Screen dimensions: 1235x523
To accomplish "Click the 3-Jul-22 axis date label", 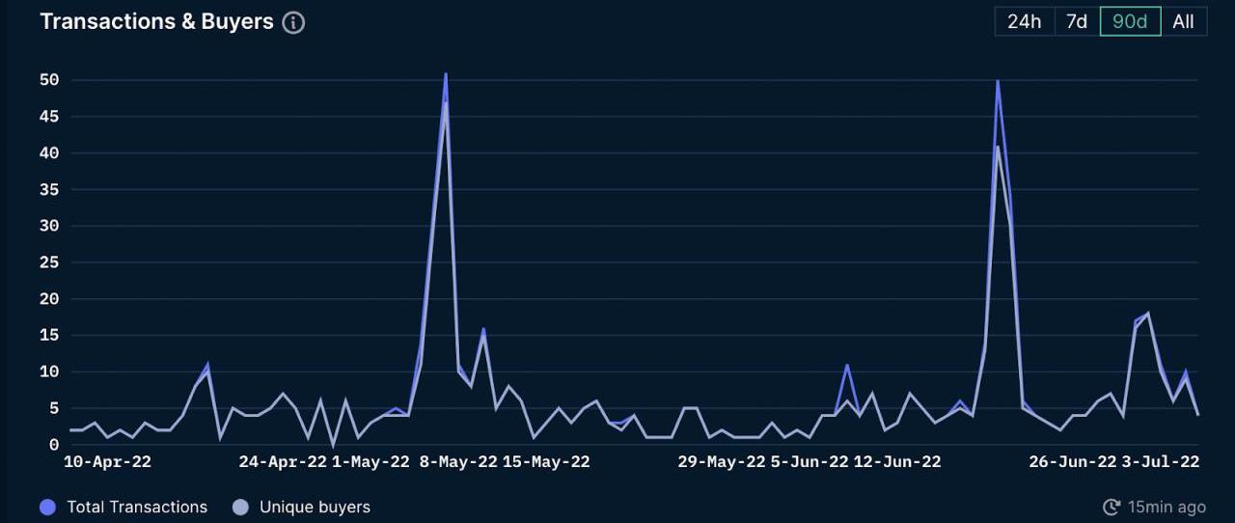I will 1160,462.
